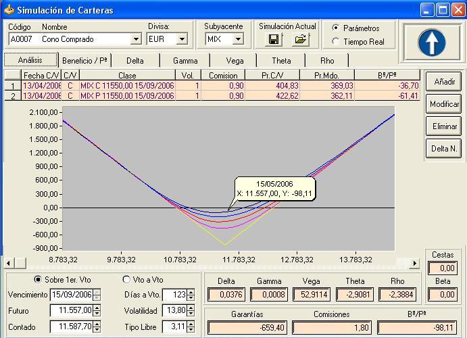This screenshot has width=467, height=338.
Task: Click the Rho value -2,3884 box
Action: 397,295
